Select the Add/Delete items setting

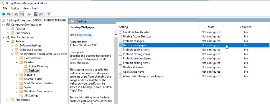tap(134, 72)
